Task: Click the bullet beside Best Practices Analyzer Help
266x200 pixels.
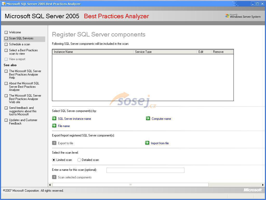Action: pos(6,71)
